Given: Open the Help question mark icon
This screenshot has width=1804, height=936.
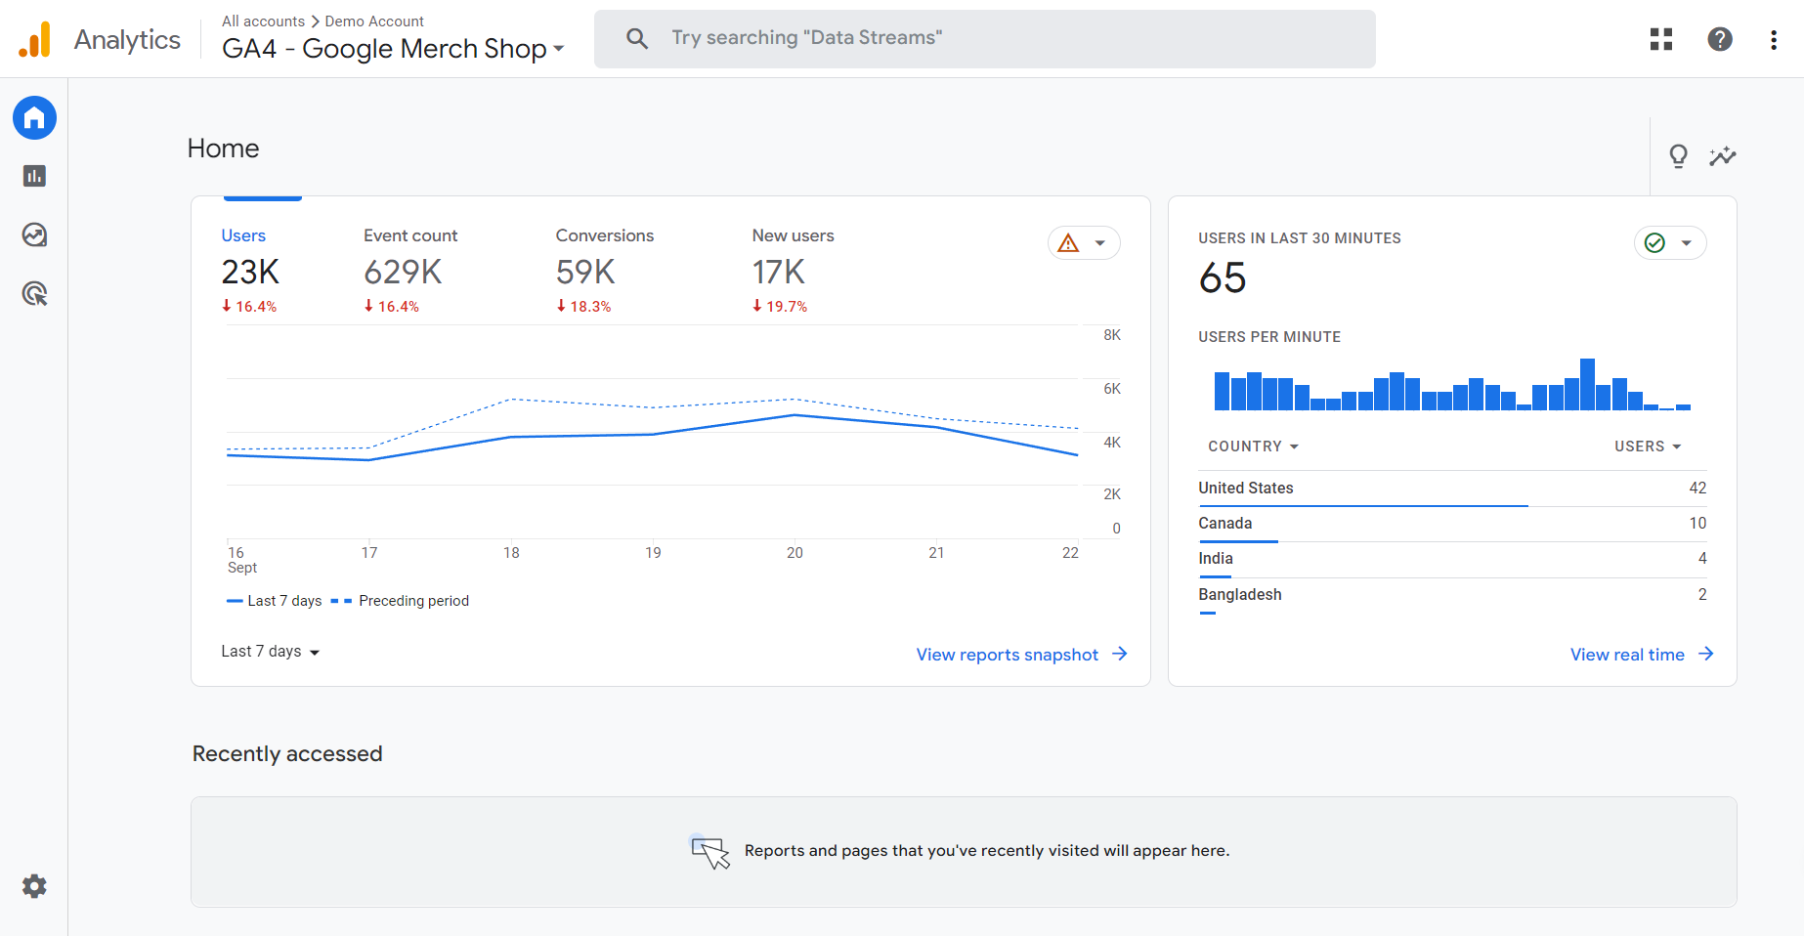Looking at the screenshot, I should [1720, 39].
